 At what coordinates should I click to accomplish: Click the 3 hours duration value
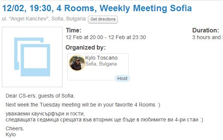pos(208,37)
